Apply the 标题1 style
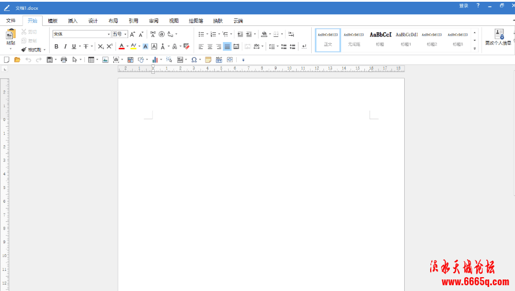515x291 pixels. click(x=406, y=39)
